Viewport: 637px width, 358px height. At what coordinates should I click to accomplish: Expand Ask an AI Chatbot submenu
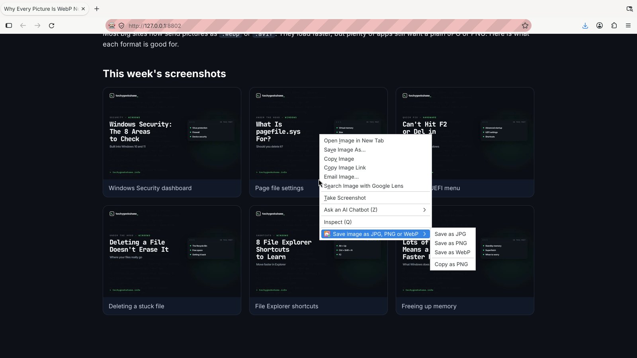[x=375, y=210]
